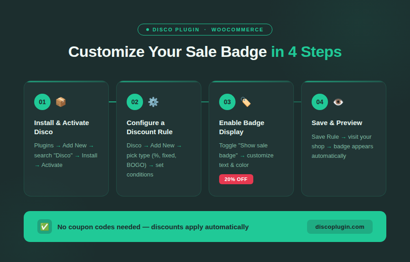Screen dimensions: 410x262
Task: Click the 'Toggle "Show sale badge"' description text
Action: click(x=243, y=150)
